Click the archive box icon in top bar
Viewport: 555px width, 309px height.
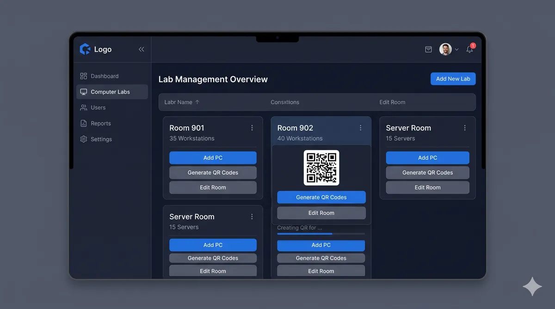(428, 49)
